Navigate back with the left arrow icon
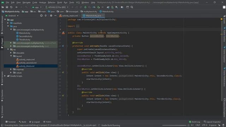Viewport: 226px width, 127px height. pyautogui.click(x=17, y=7)
